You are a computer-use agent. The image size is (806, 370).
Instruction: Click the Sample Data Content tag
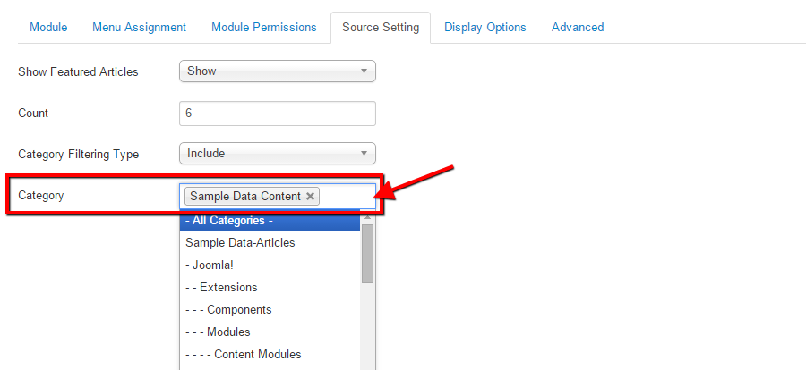click(244, 197)
